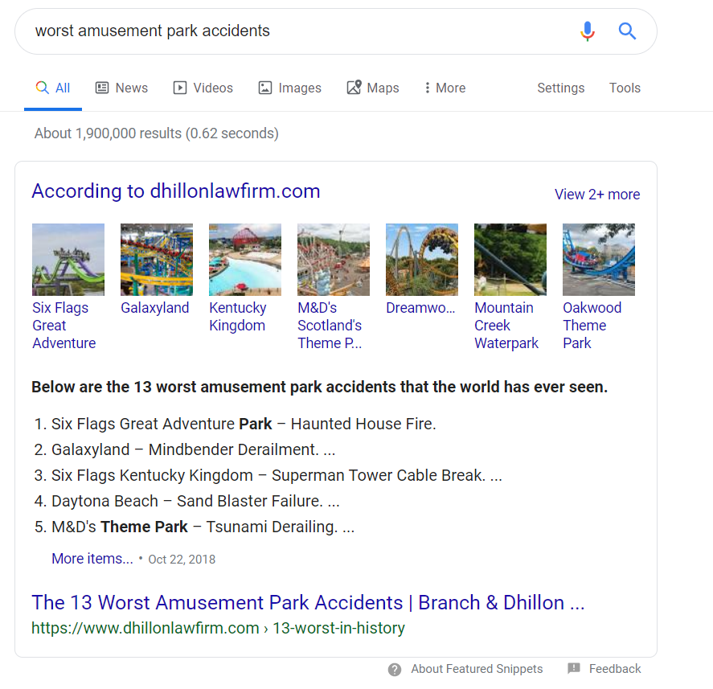Click the green dhillonlawfirm.com URL
The width and height of the screenshot is (713, 689).
(x=218, y=628)
